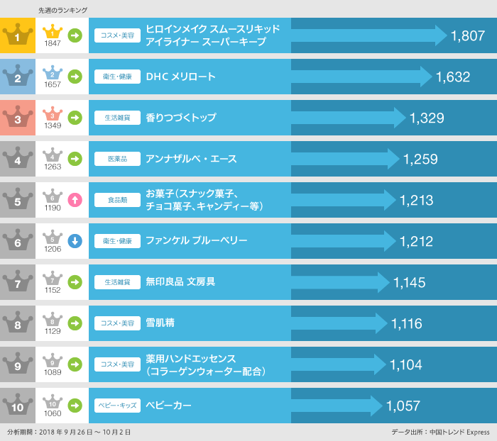Click the 1,807 score bar arrow

click(x=369, y=35)
